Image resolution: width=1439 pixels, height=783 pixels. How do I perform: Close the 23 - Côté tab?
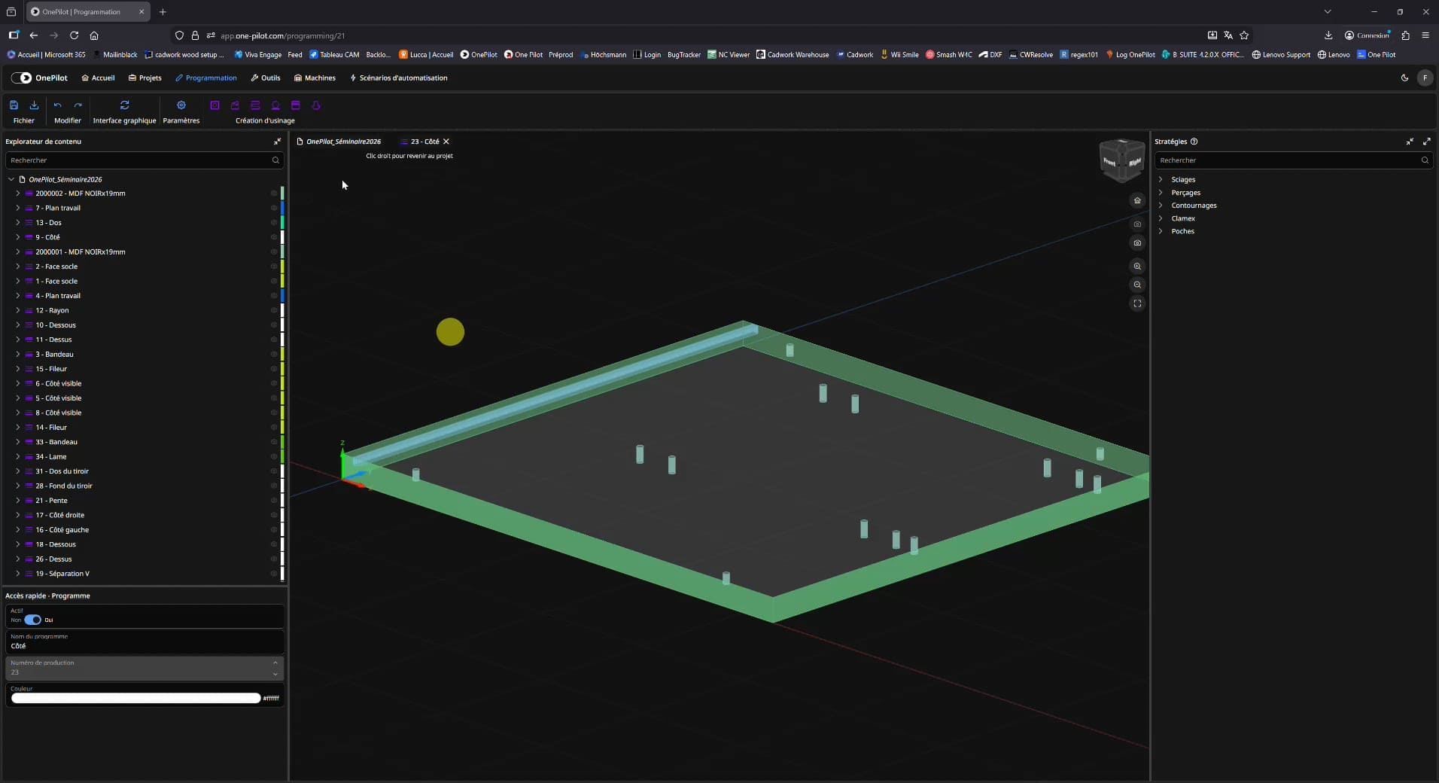[x=446, y=142]
